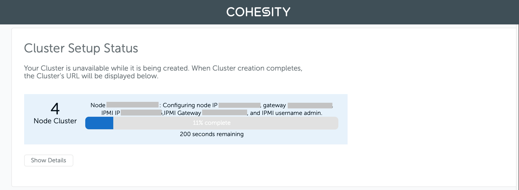Click the Show Details button
The height and width of the screenshot is (190, 519).
[49, 160]
